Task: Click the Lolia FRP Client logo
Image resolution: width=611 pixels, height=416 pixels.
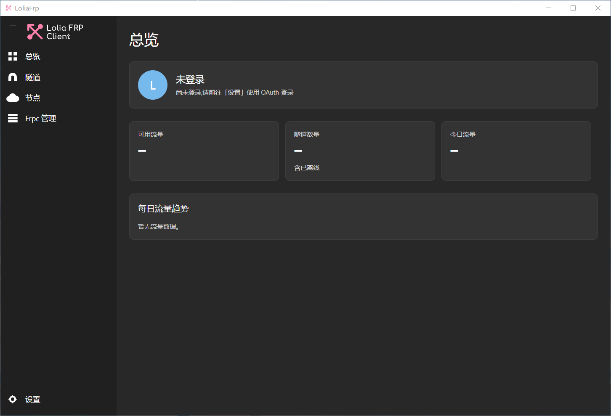Action: (55, 32)
